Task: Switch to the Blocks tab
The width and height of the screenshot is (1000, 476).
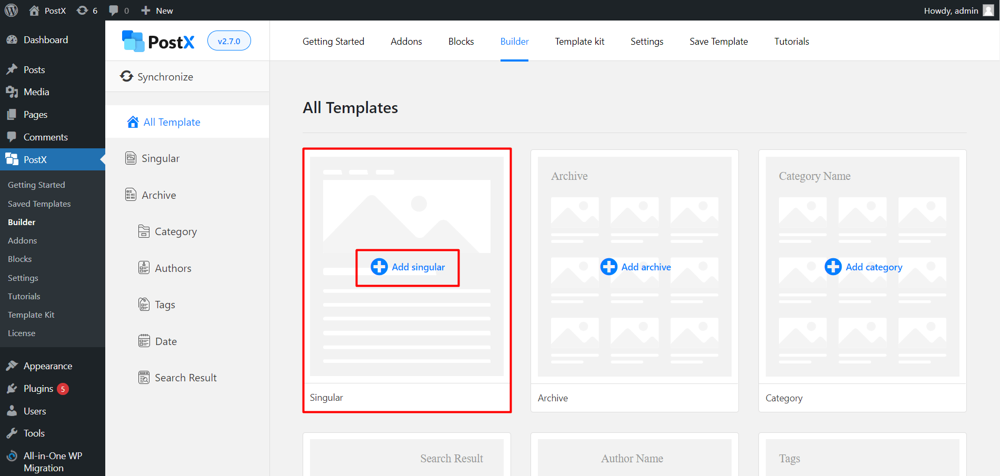Action: point(461,42)
